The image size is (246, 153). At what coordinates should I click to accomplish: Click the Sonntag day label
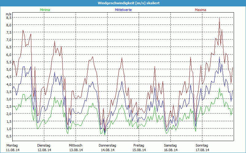pos(202,146)
